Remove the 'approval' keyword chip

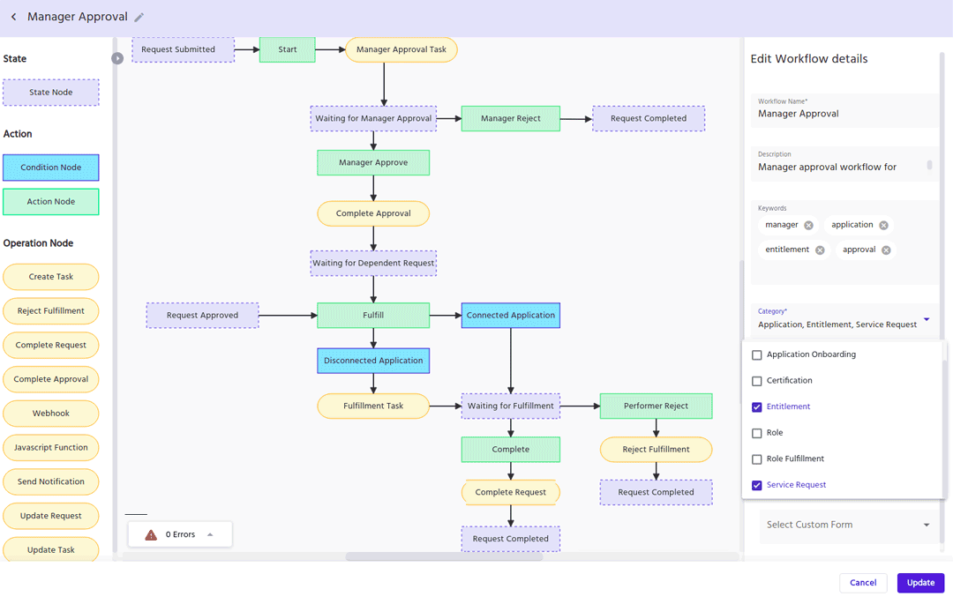click(x=886, y=250)
